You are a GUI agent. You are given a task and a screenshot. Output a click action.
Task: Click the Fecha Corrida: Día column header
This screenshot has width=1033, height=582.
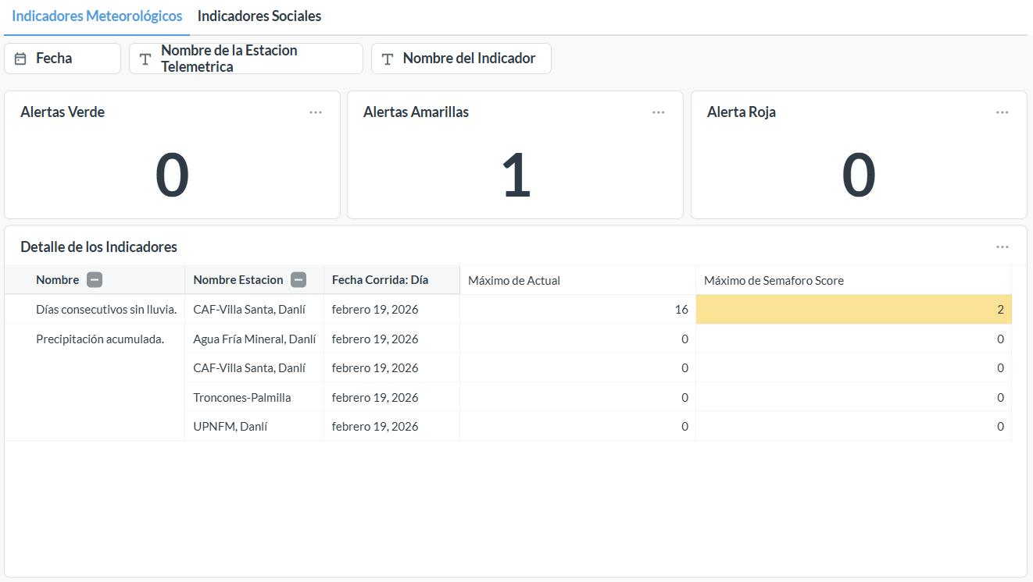380,280
